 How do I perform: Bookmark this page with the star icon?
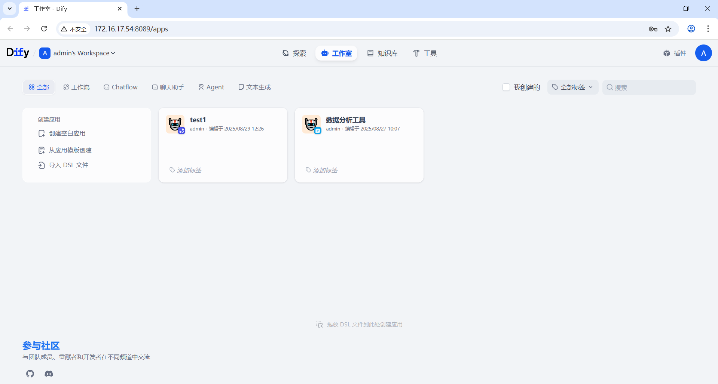668,29
